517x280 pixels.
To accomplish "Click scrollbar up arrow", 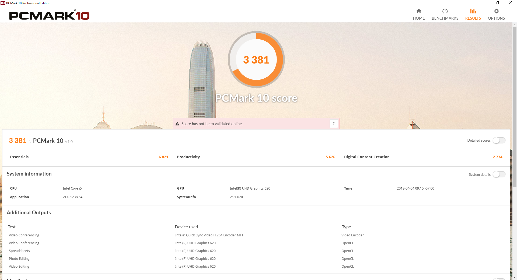I will [x=515, y=25].
